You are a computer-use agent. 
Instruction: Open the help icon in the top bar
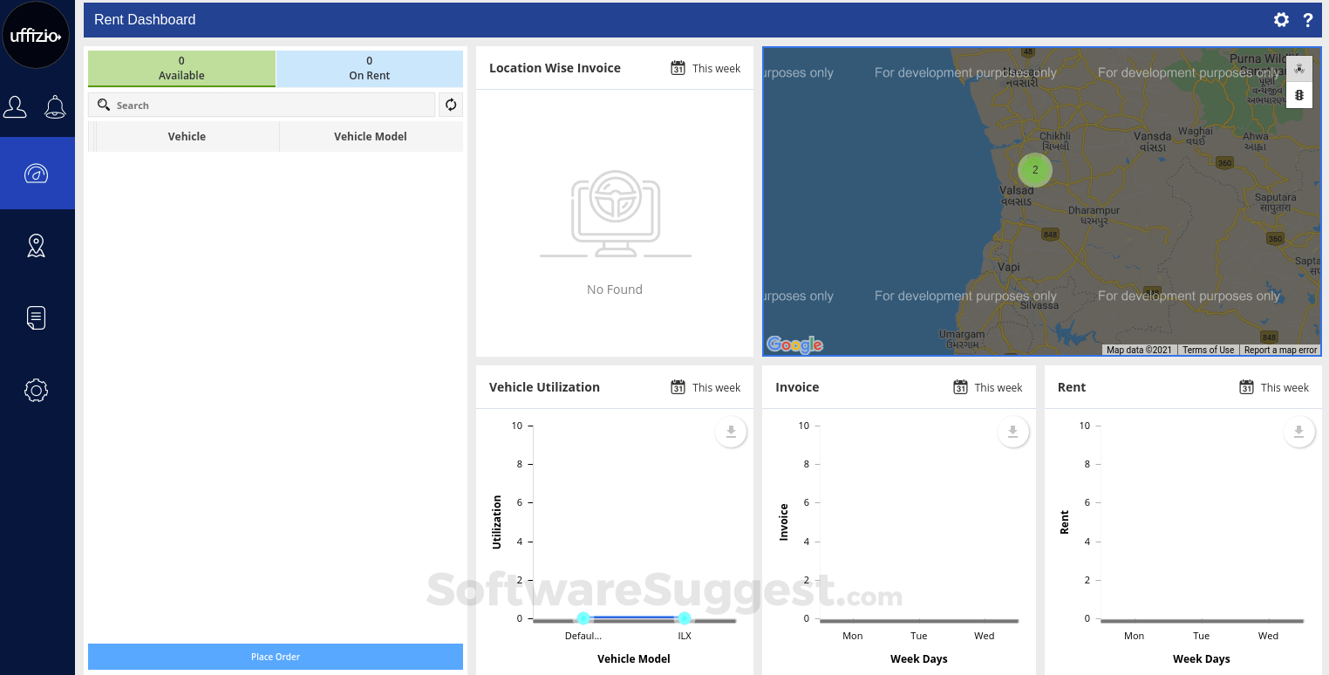tap(1307, 19)
